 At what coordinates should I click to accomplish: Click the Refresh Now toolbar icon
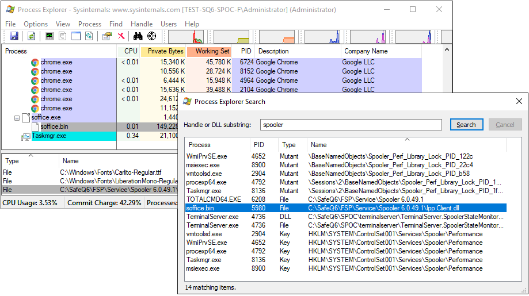click(x=31, y=36)
